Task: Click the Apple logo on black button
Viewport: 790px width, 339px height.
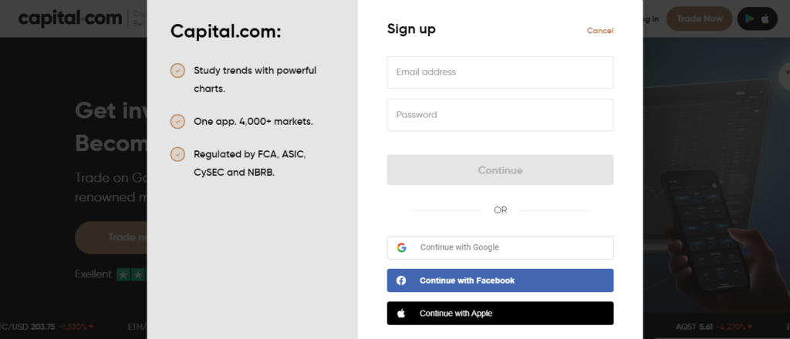Action: click(x=401, y=314)
